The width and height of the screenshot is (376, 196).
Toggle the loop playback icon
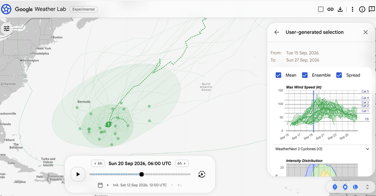[x=202, y=174]
